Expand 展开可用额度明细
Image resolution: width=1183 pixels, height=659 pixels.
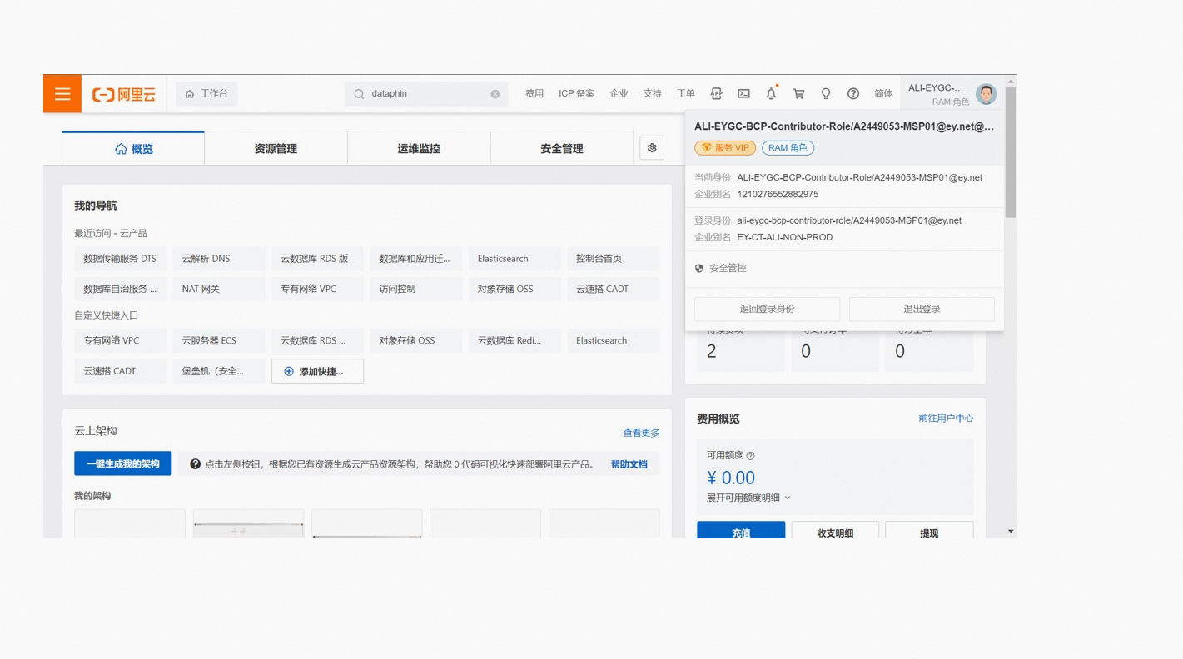pyautogui.click(x=748, y=498)
